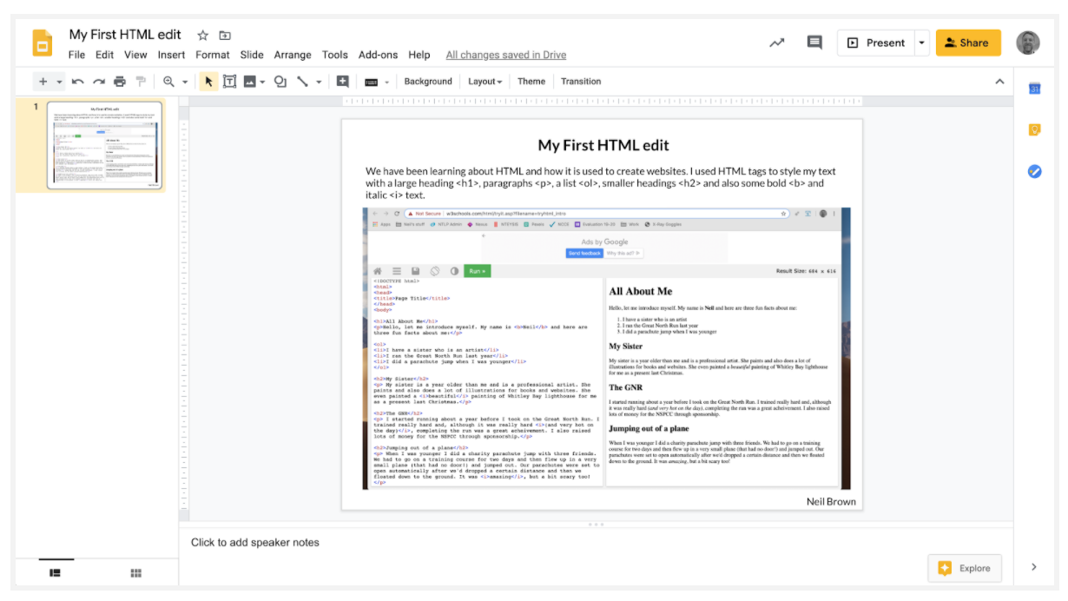Undo the last action
Image resolution: width=1068 pixels, height=601 pixels.
click(x=78, y=82)
